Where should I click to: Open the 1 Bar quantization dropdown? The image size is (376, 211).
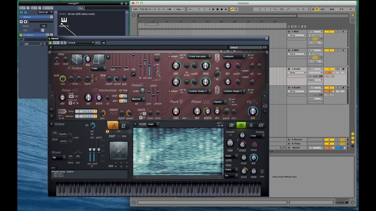pyautogui.click(x=179, y=9)
